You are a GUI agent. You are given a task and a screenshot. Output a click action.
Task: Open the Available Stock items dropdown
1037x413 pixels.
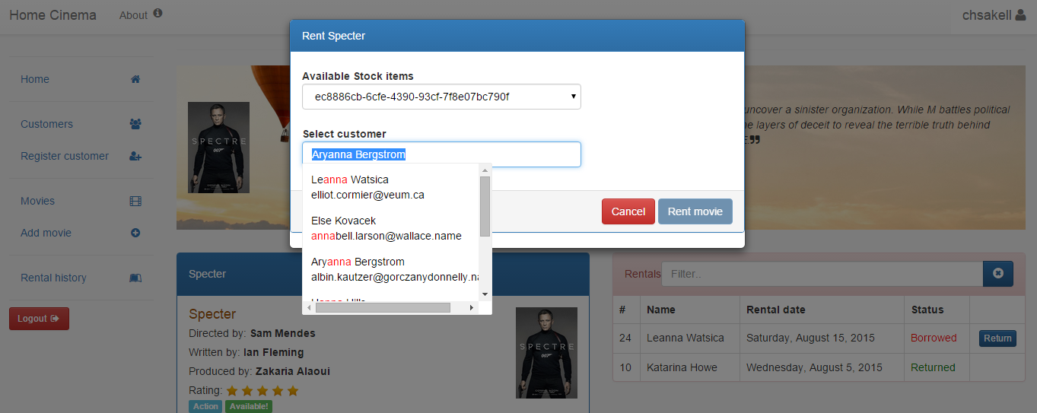click(441, 97)
